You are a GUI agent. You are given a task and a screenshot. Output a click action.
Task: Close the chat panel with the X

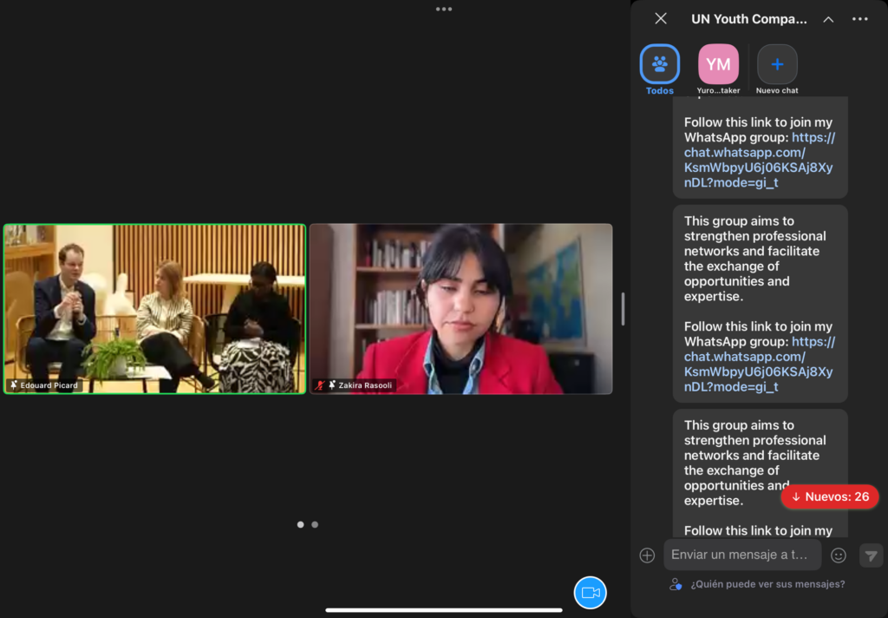[x=661, y=18]
